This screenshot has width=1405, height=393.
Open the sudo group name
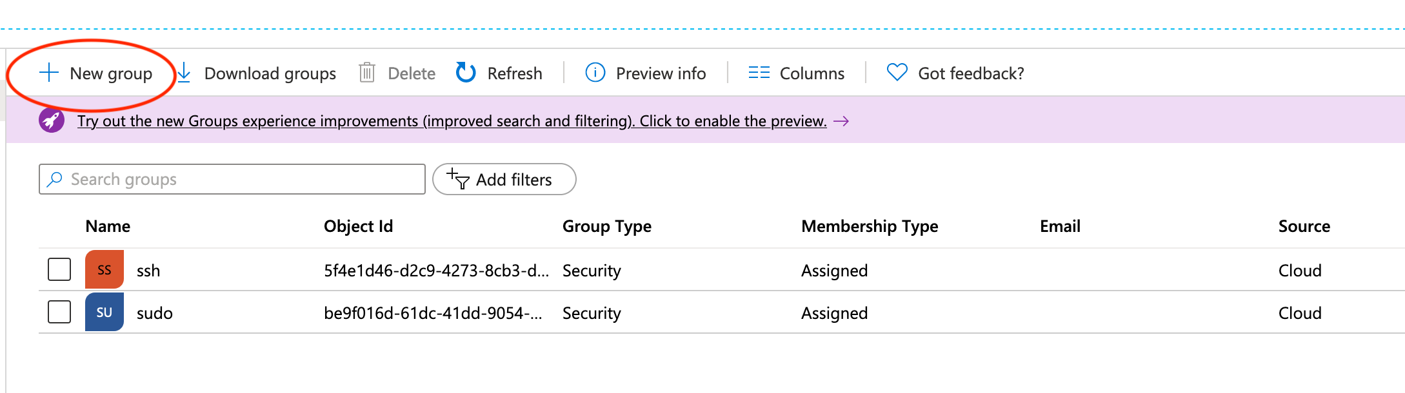155,313
